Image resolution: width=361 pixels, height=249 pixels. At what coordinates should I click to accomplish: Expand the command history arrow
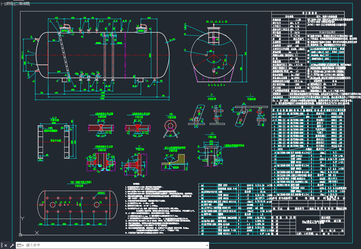[x=207, y=245]
